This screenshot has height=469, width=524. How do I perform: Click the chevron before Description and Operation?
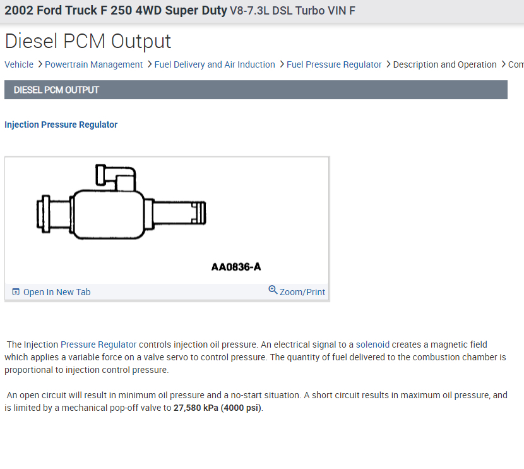coord(388,64)
